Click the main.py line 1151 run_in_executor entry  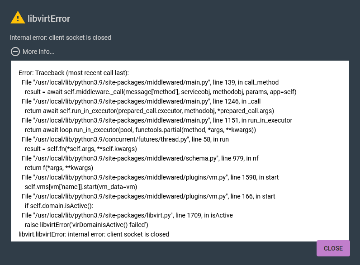coord(157,120)
